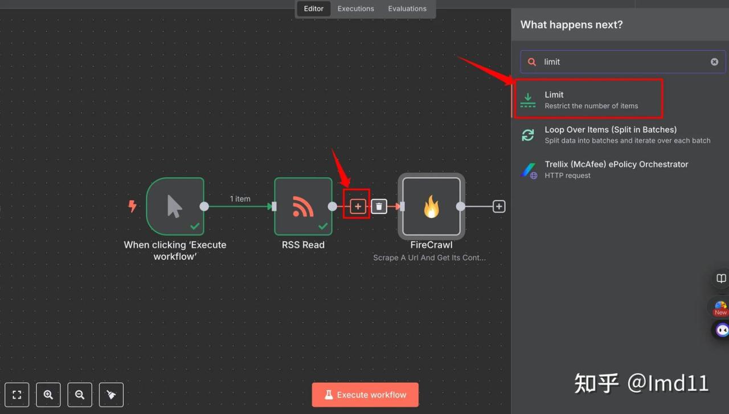Screen dimensions: 729x414
Task: Select the RSS Read node
Action: (303, 206)
